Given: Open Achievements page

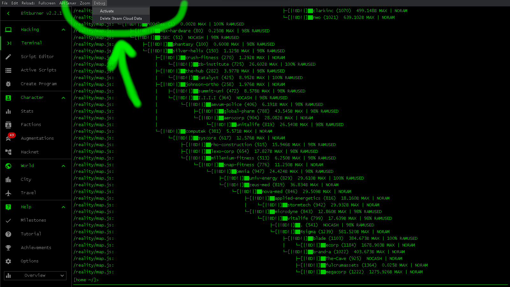Looking at the screenshot, I should pos(36,248).
